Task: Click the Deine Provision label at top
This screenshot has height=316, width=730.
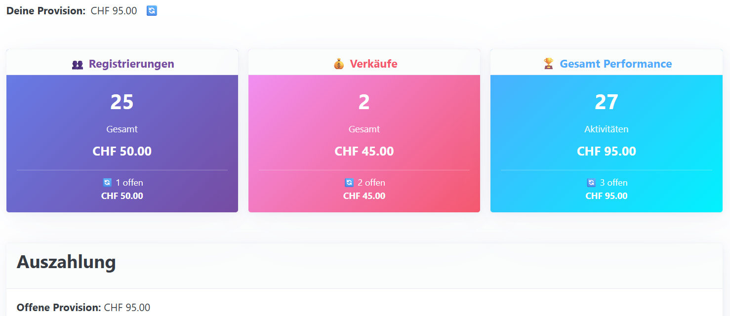Action: (x=46, y=11)
